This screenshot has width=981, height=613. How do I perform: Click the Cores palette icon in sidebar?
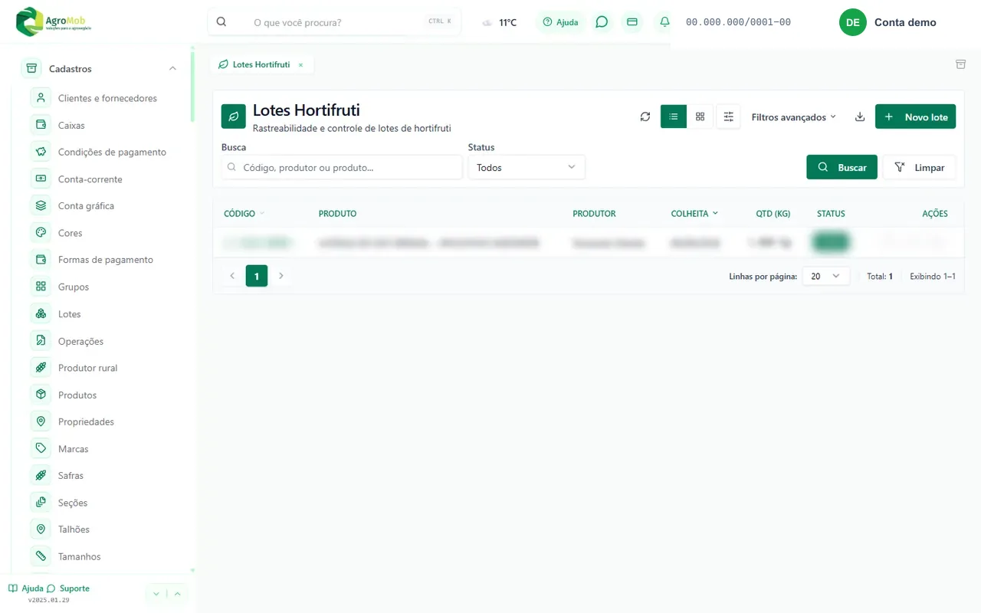[41, 232]
